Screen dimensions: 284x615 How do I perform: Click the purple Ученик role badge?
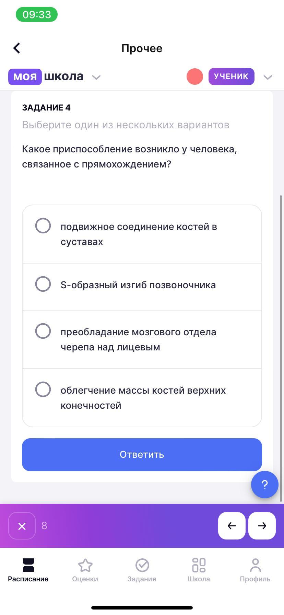231,77
